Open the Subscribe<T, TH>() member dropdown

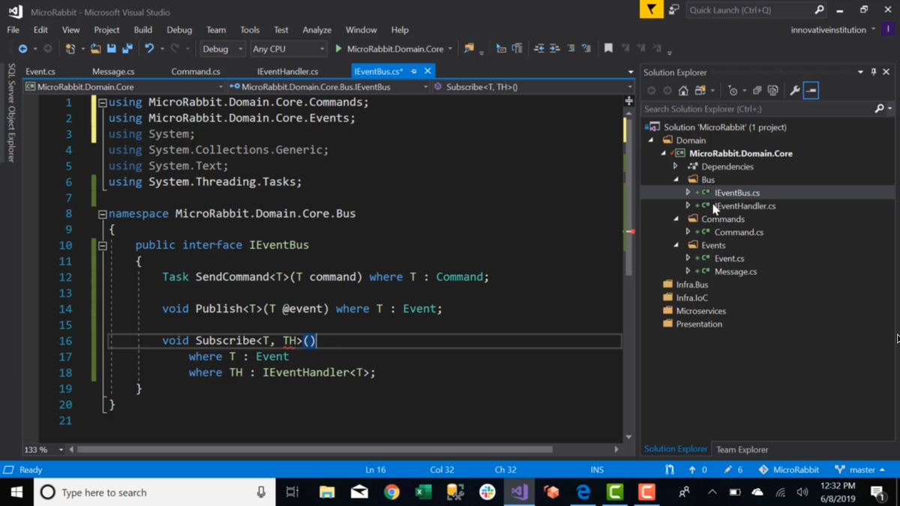533,87
